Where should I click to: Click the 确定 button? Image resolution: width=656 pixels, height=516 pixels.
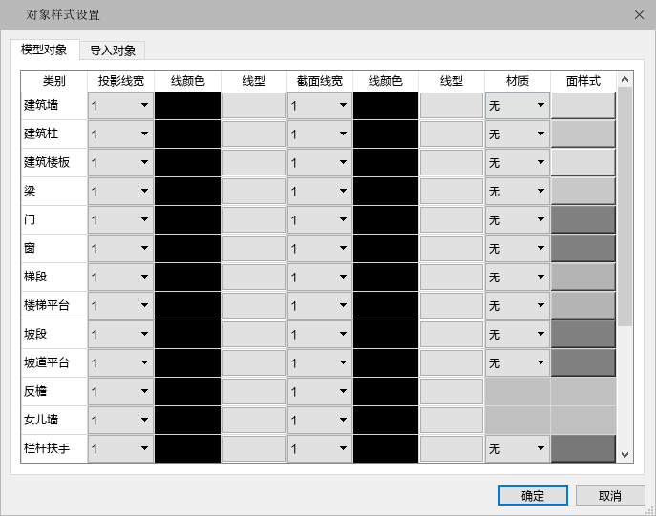(533, 496)
